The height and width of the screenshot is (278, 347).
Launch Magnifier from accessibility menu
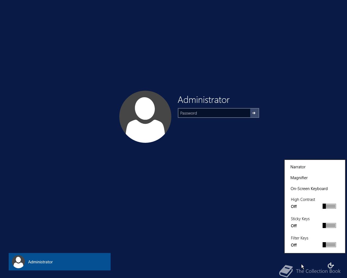tap(299, 178)
